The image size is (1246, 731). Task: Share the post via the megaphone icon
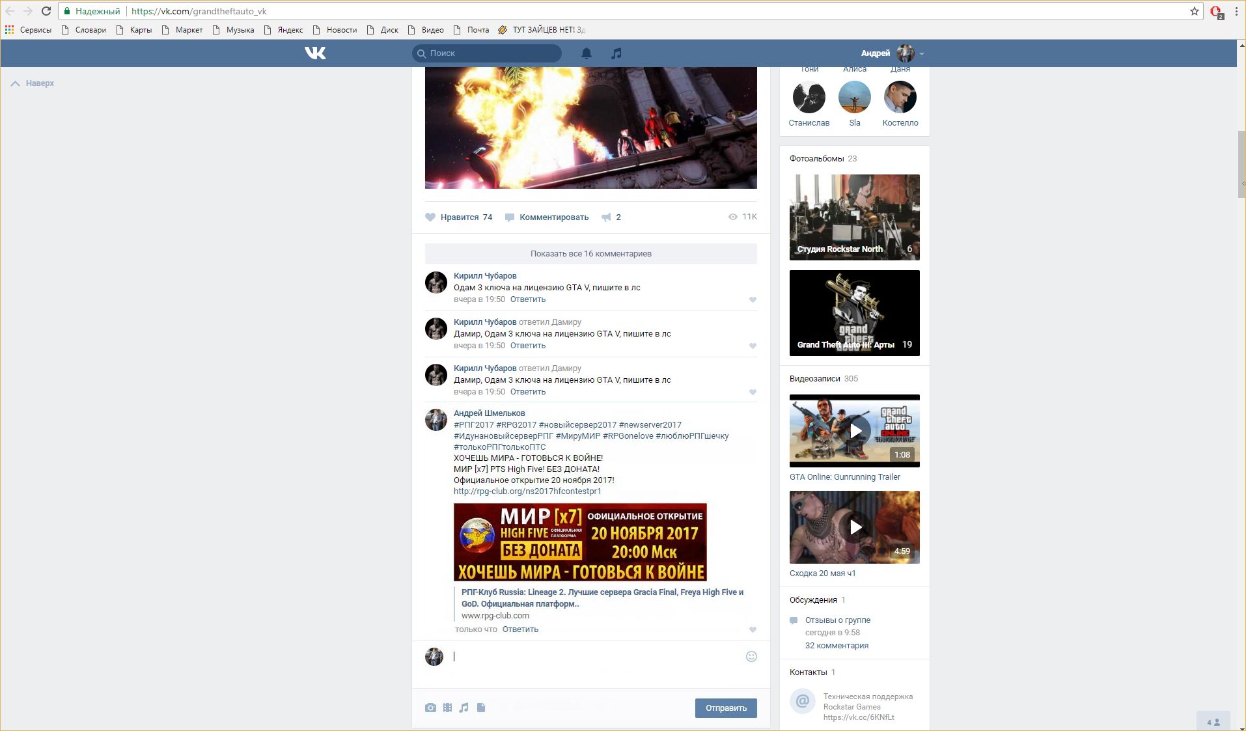point(606,217)
